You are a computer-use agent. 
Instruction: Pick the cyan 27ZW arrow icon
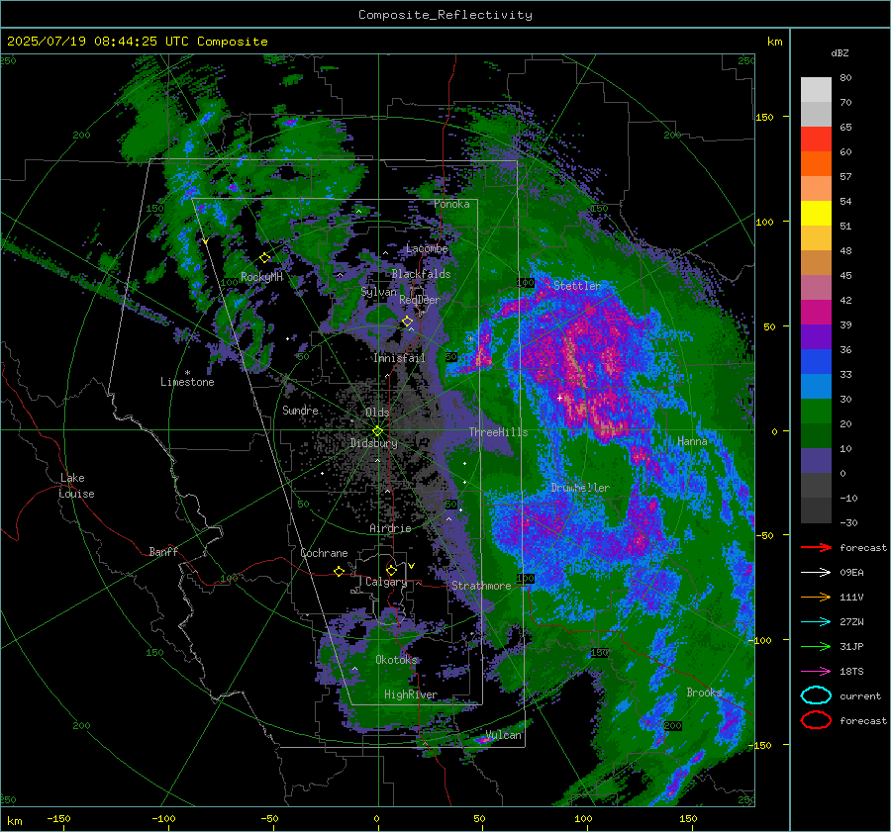coord(816,621)
